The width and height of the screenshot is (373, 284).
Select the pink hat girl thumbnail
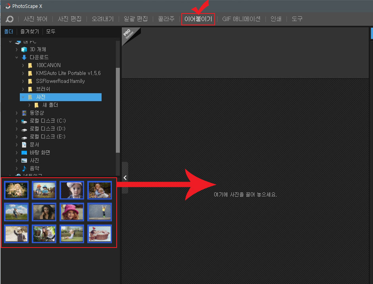coord(72,212)
